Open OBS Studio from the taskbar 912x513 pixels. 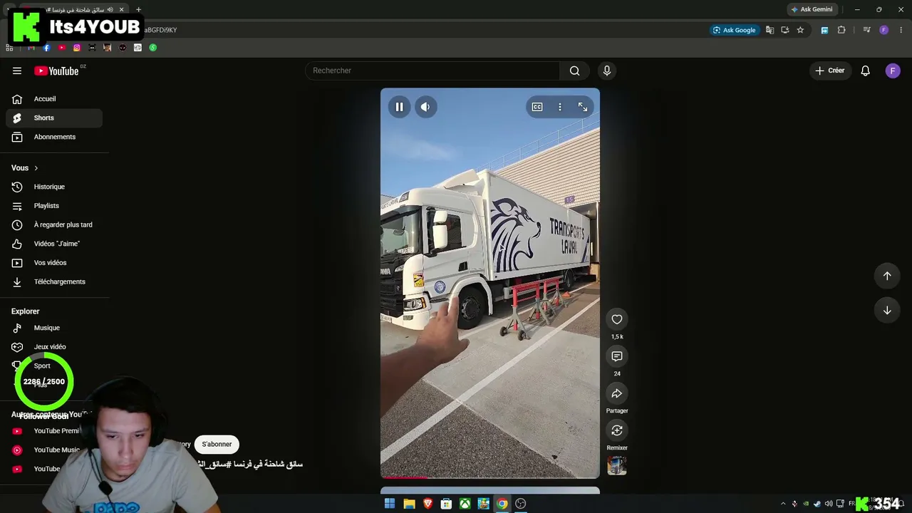click(521, 504)
